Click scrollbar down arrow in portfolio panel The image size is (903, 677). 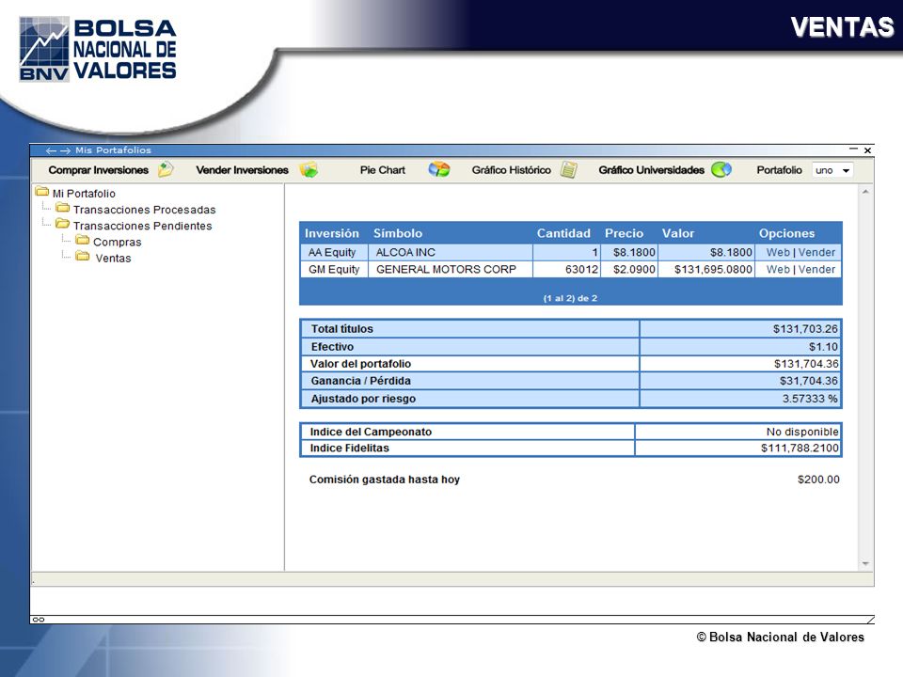(865, 563)
